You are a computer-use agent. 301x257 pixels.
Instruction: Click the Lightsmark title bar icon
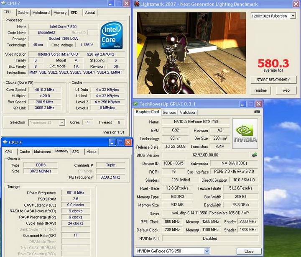(137, 4)
